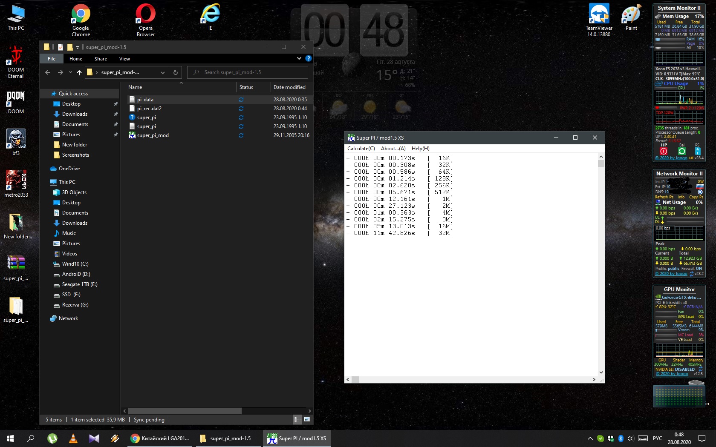
Task: Go up one folder level in Explorer
Action: point(79,72)
